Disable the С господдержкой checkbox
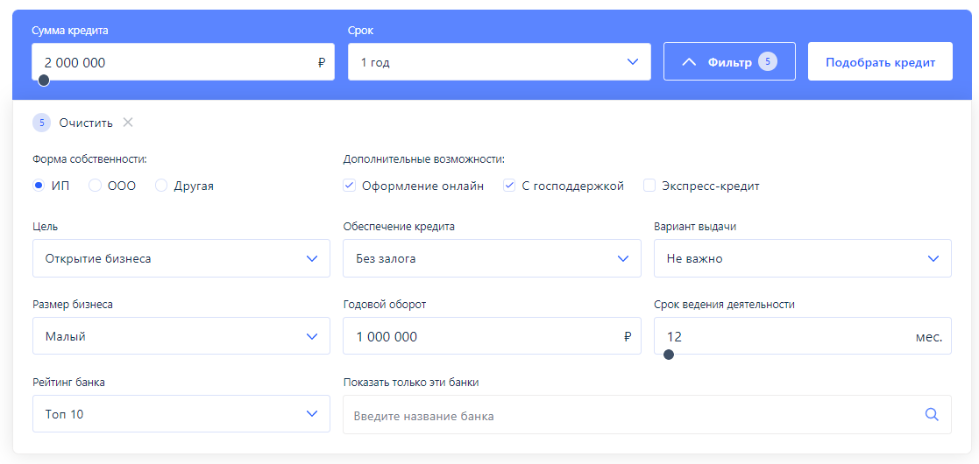This screenshot has width=979, height=464. coord(509,186)
